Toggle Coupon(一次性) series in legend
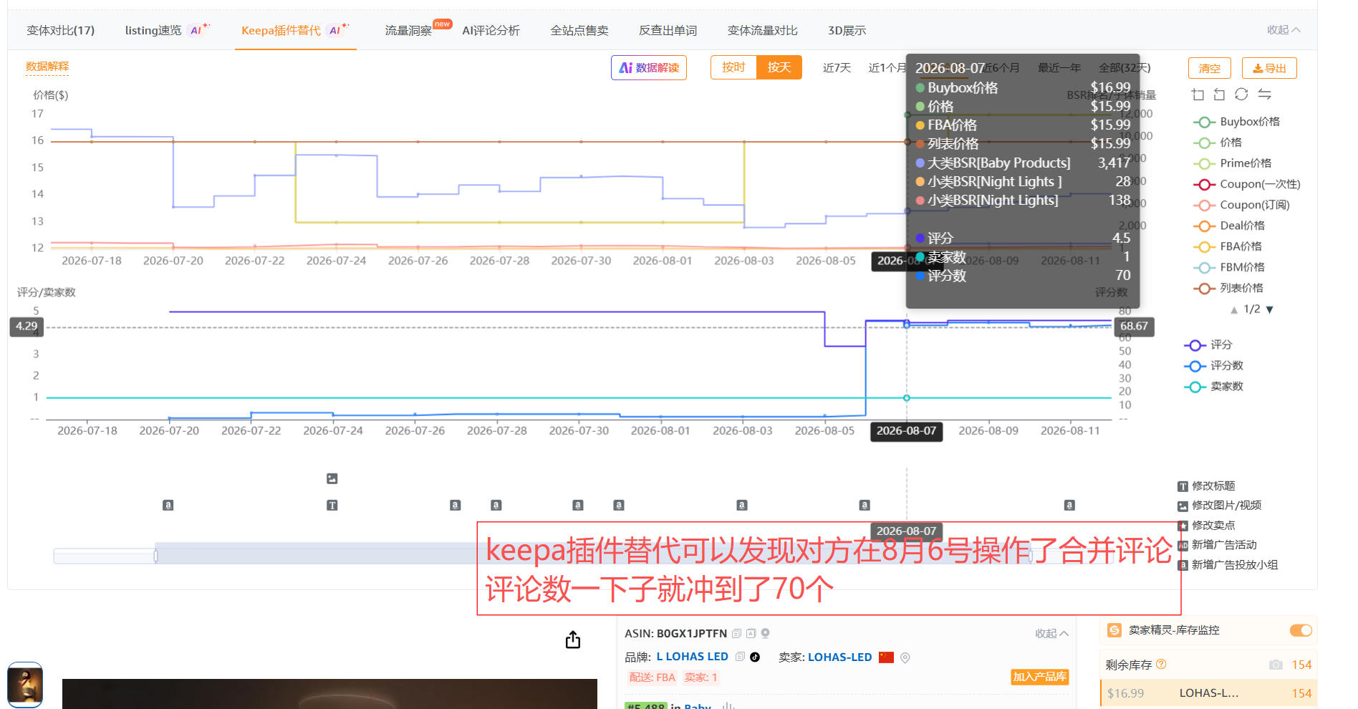 tap(1246, 184)
